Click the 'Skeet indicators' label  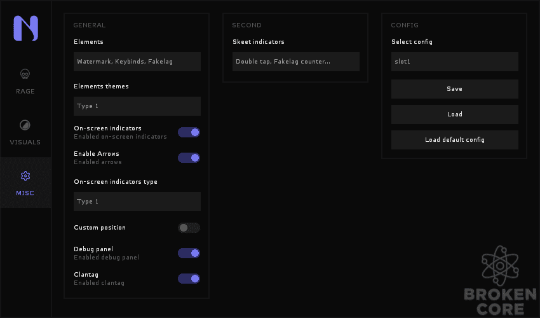[259, 42]
